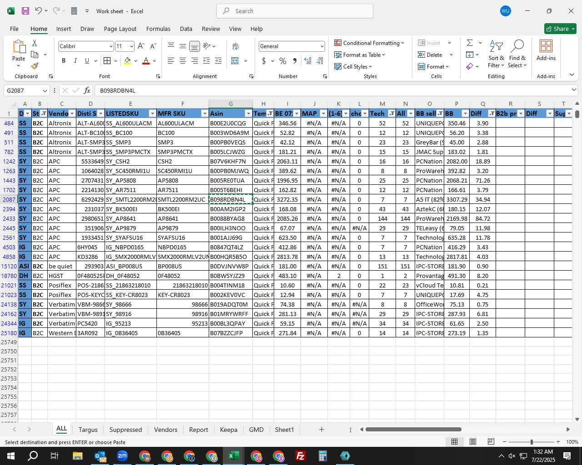Toggle Wrap Text

point(236,46)
